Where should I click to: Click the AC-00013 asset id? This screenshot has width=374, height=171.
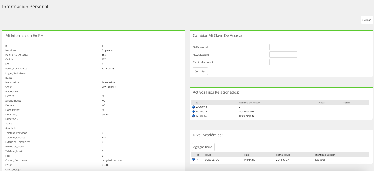click(x=201, y=107)
